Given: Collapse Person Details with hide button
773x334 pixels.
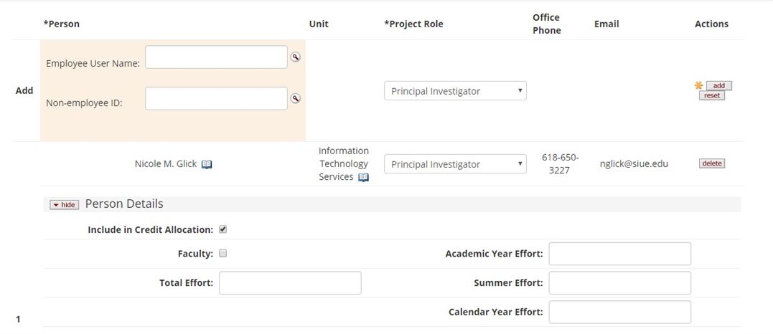Looking at the screenshot, I should tap(64, 205).
